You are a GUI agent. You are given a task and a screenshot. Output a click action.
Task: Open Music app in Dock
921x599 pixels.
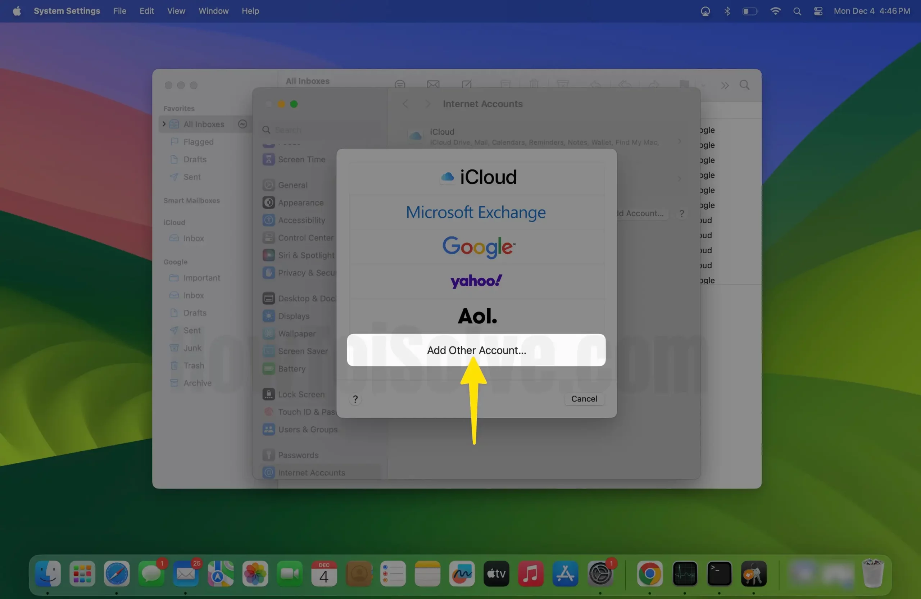click(531, 573)
